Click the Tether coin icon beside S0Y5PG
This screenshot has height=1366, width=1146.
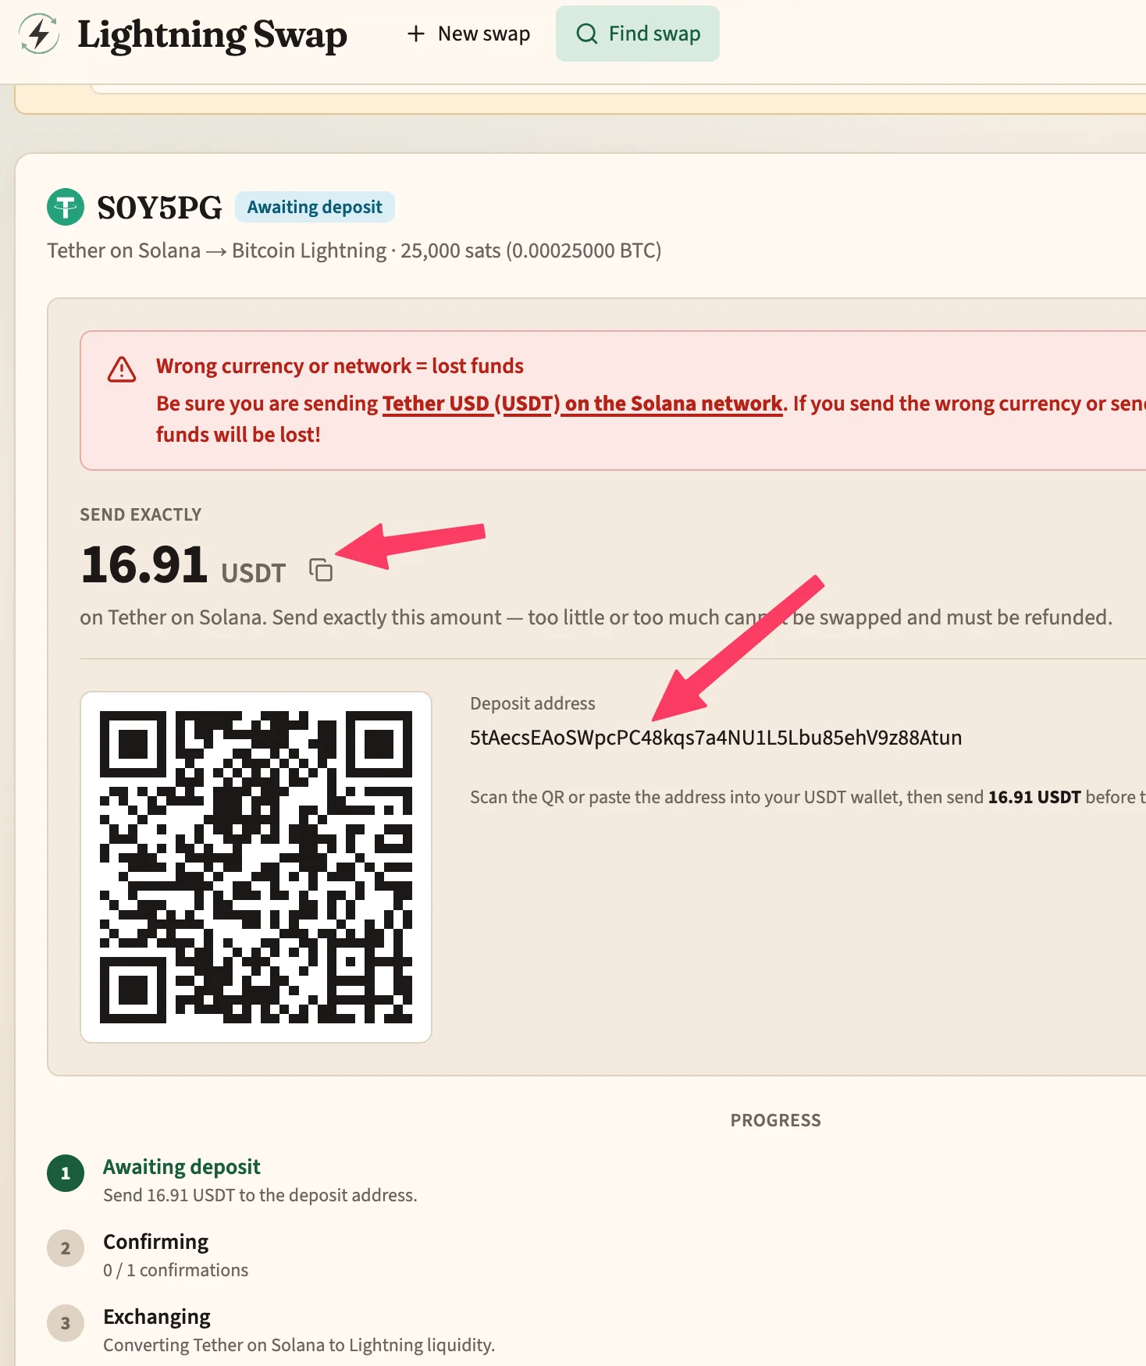(66, 207)
